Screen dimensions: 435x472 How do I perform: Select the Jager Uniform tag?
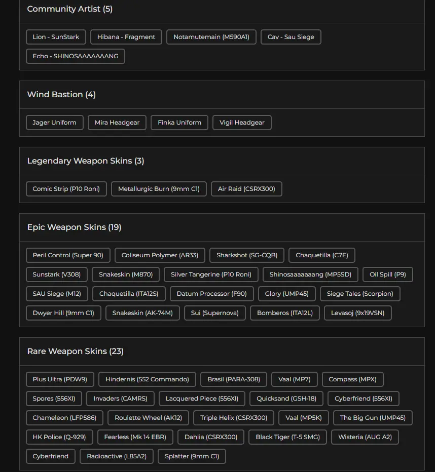[x=54, y=123]
